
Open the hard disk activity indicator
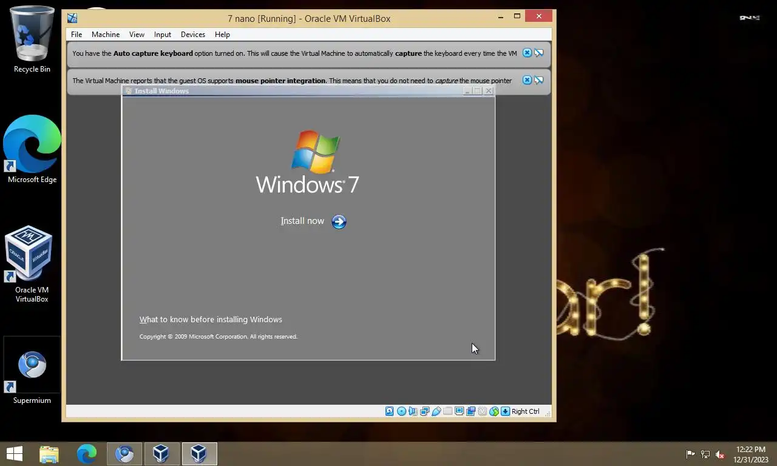pyautogui.click(x=390, y=411)
